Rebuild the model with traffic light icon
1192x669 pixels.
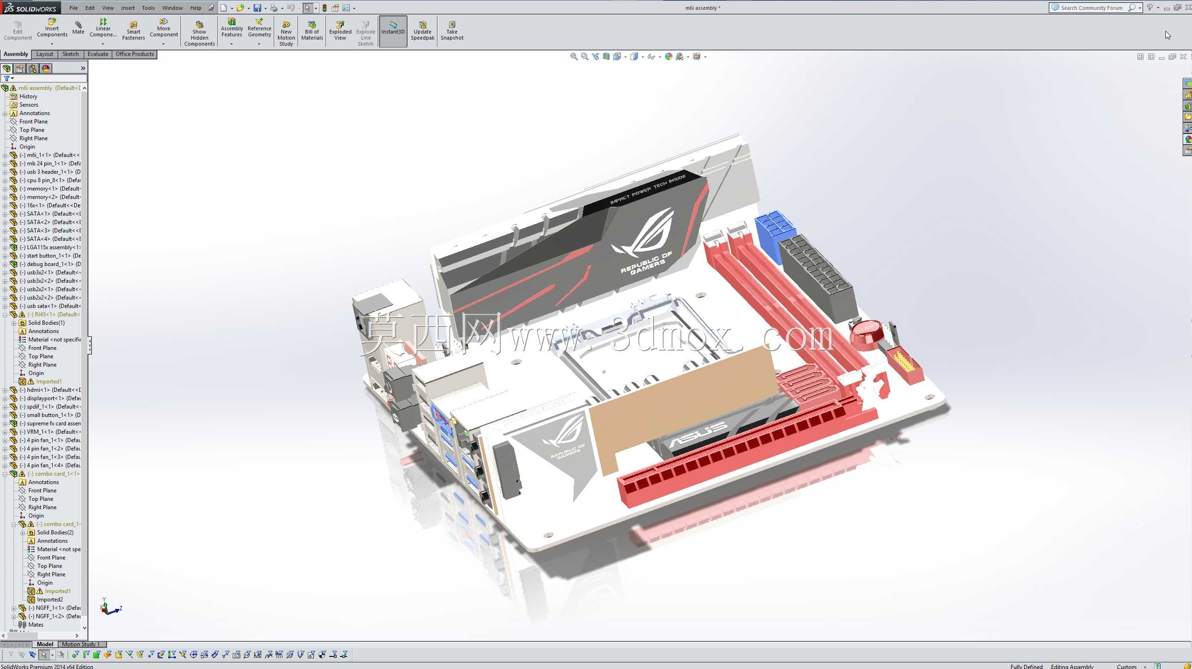coord(325,8)
